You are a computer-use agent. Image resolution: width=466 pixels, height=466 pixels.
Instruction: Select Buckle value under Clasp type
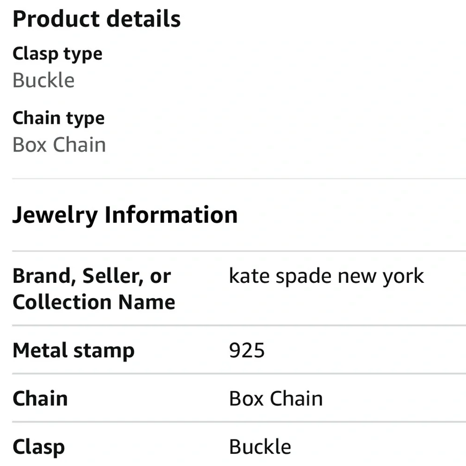pyautogui.click(x=43, y=81)
